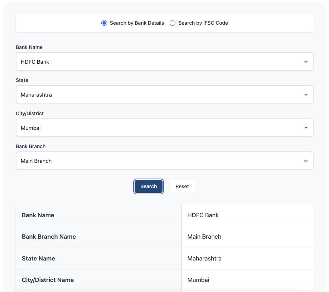Click the Mumbai value in the results table

pos(198,280)
